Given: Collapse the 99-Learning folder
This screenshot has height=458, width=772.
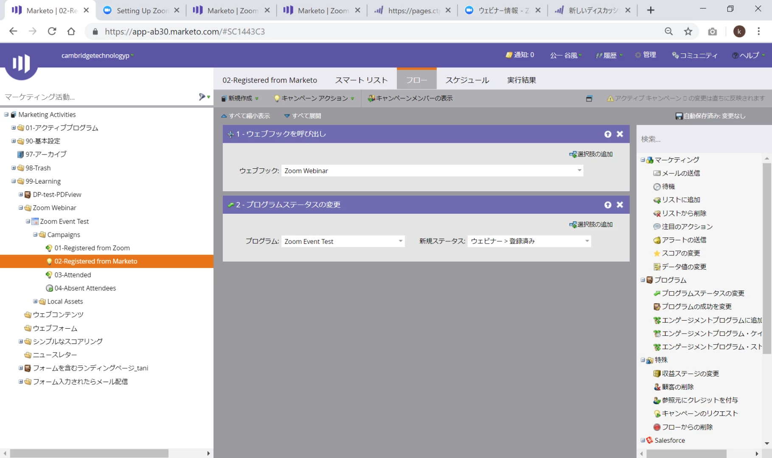Looking at the screenshot, I should [x=14, y=181].
